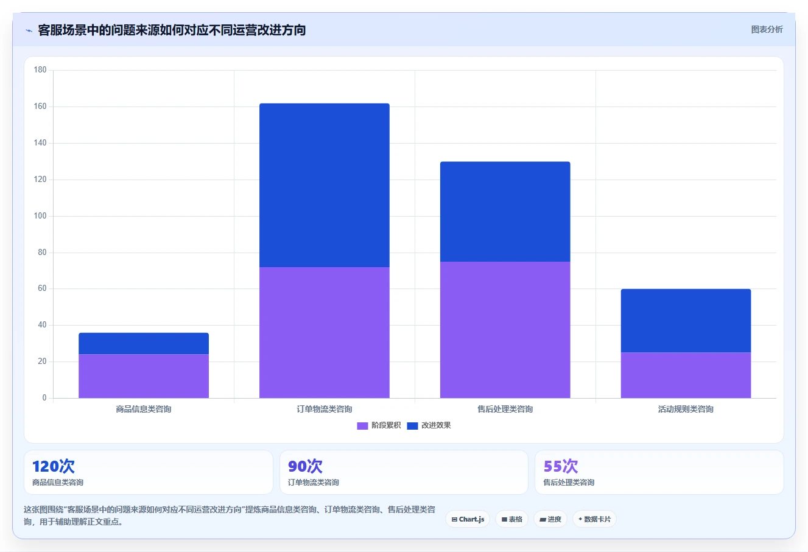The image size is (808, 552).
Task: Click the blue bar segment of 订单物流类咨询
Action: tap(325, 185)
